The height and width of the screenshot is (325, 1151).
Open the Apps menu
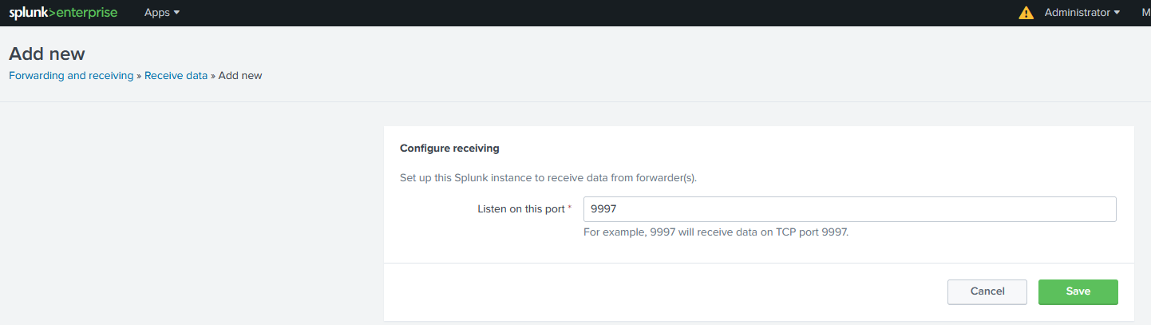(161, 13)
